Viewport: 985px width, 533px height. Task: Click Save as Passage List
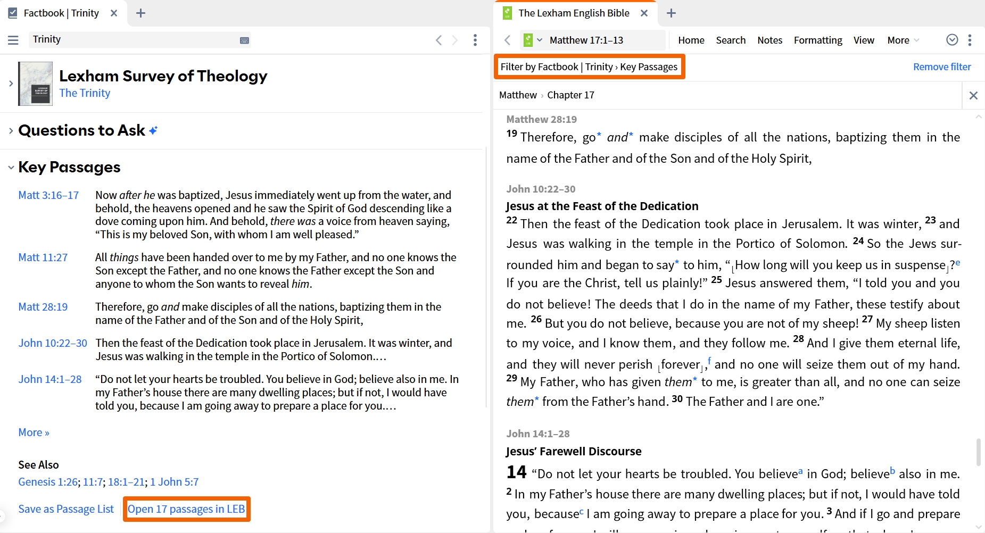point(66,509)
